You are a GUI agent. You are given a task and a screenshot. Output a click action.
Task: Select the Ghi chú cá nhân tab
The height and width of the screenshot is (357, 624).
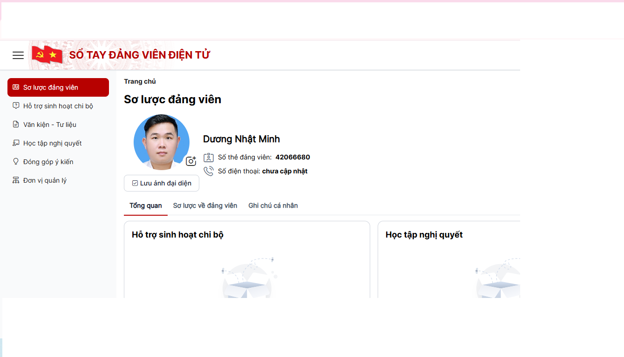click(273, 205)
